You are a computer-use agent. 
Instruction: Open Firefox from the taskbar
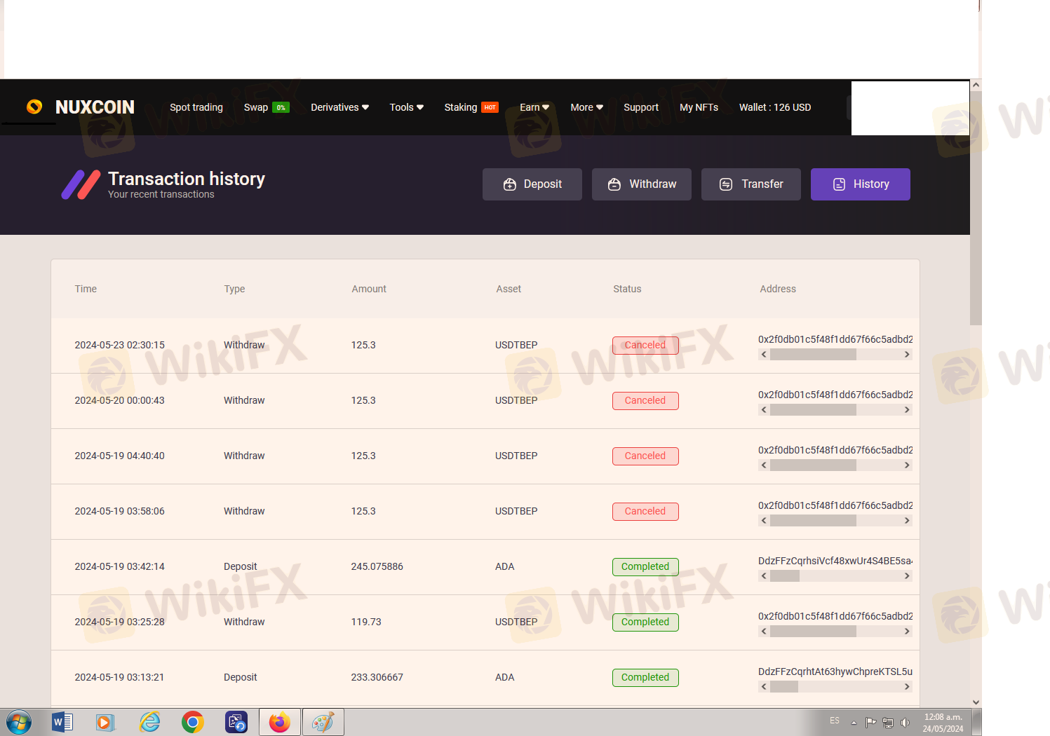(279, 722)
